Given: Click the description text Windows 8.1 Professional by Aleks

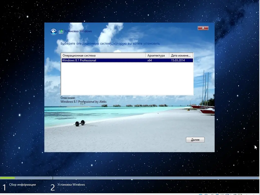Looking at the screenshot, I should point(83,102).
